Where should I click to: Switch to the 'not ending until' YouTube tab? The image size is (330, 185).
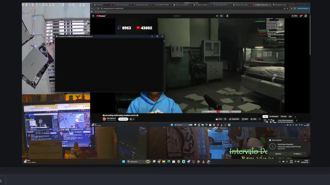[262, 5]
